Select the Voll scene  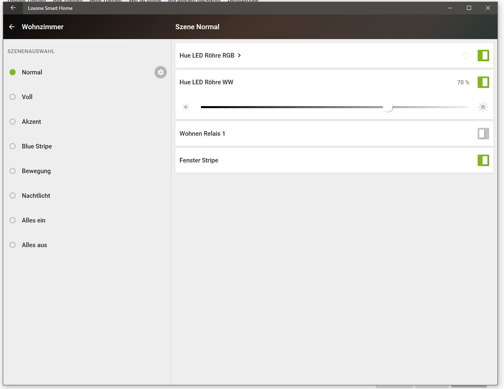tap(27, 97)
